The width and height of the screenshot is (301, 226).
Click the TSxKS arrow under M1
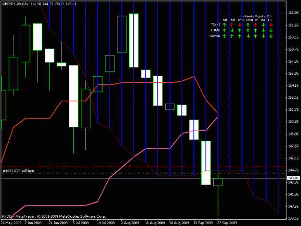224,25
